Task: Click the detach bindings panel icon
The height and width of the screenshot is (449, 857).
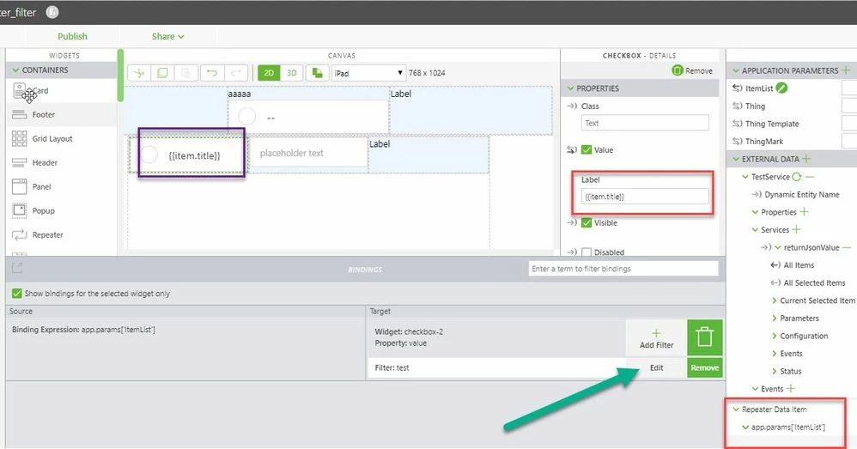Action: (x=17, y=268)
